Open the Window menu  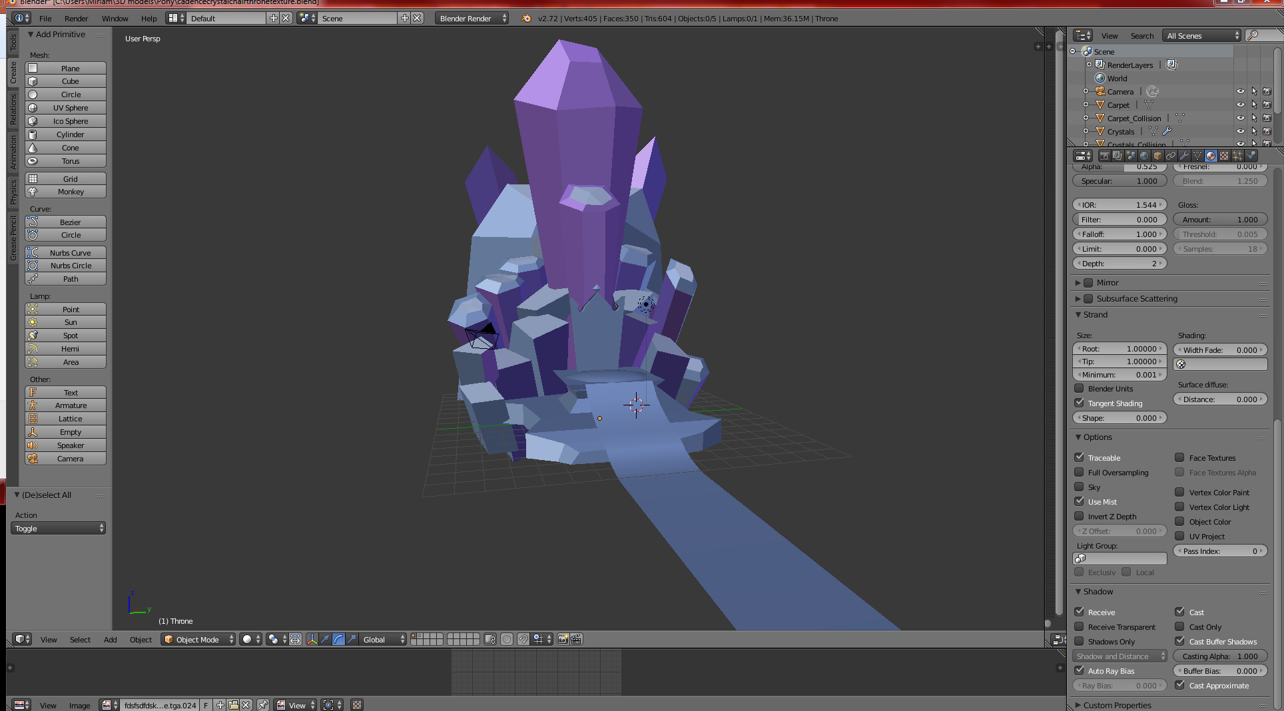(115, 19)
